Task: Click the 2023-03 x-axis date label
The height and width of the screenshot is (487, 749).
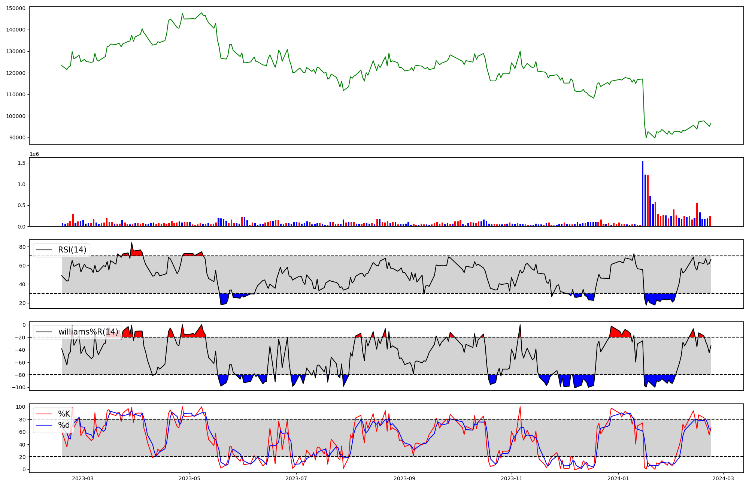Action: pos(83,478)
